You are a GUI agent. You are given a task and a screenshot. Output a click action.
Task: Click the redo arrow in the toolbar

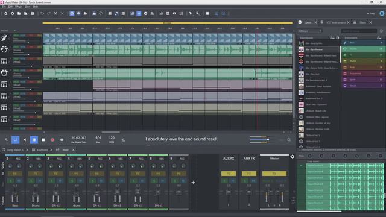pos(49,13)
